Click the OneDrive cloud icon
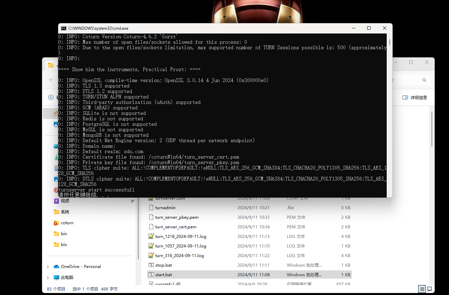Viewport: 449px width, 295px height. tap(56, 267)
